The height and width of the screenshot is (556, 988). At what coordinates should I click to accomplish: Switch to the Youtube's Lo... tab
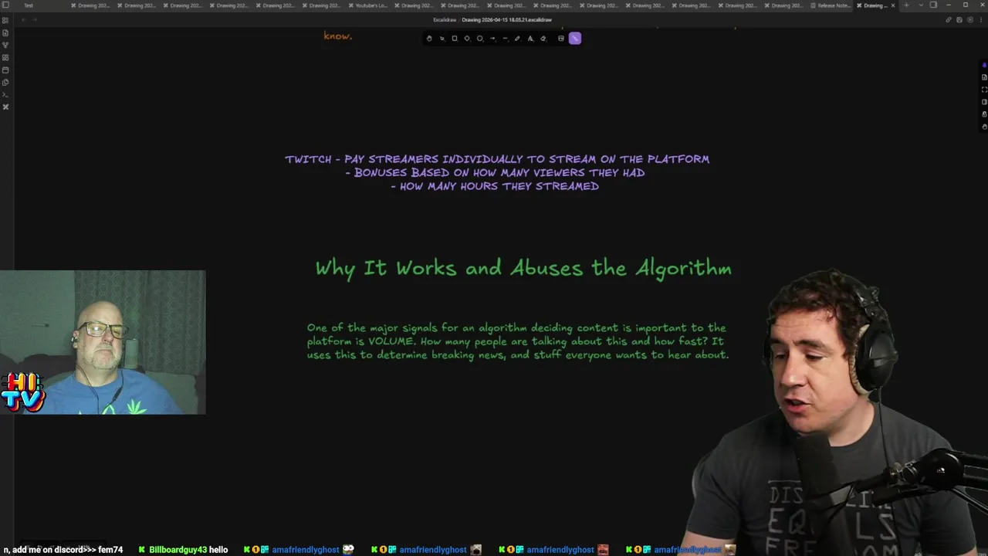point(367,5)
